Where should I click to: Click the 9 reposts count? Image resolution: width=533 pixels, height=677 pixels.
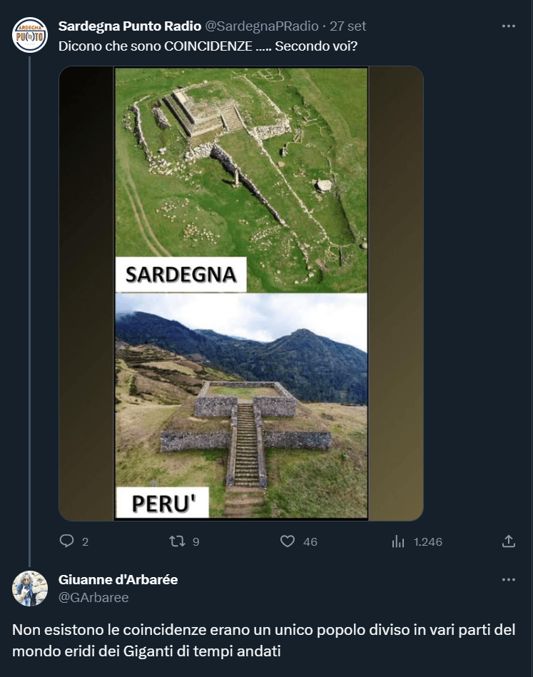196,542
